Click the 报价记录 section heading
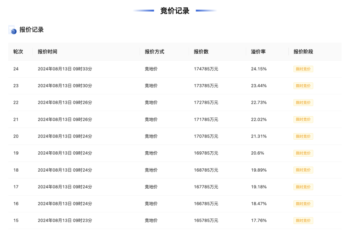The image size is (342, 235). click(31, 30)
